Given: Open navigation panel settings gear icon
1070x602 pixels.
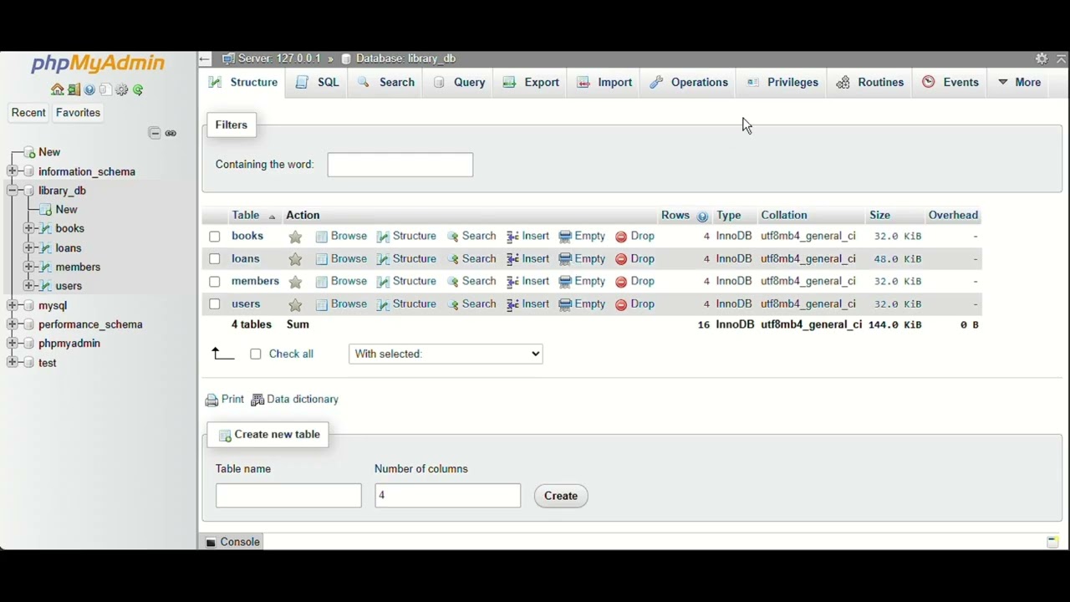Looking at the screenshot, I should [x=122, y=89].
